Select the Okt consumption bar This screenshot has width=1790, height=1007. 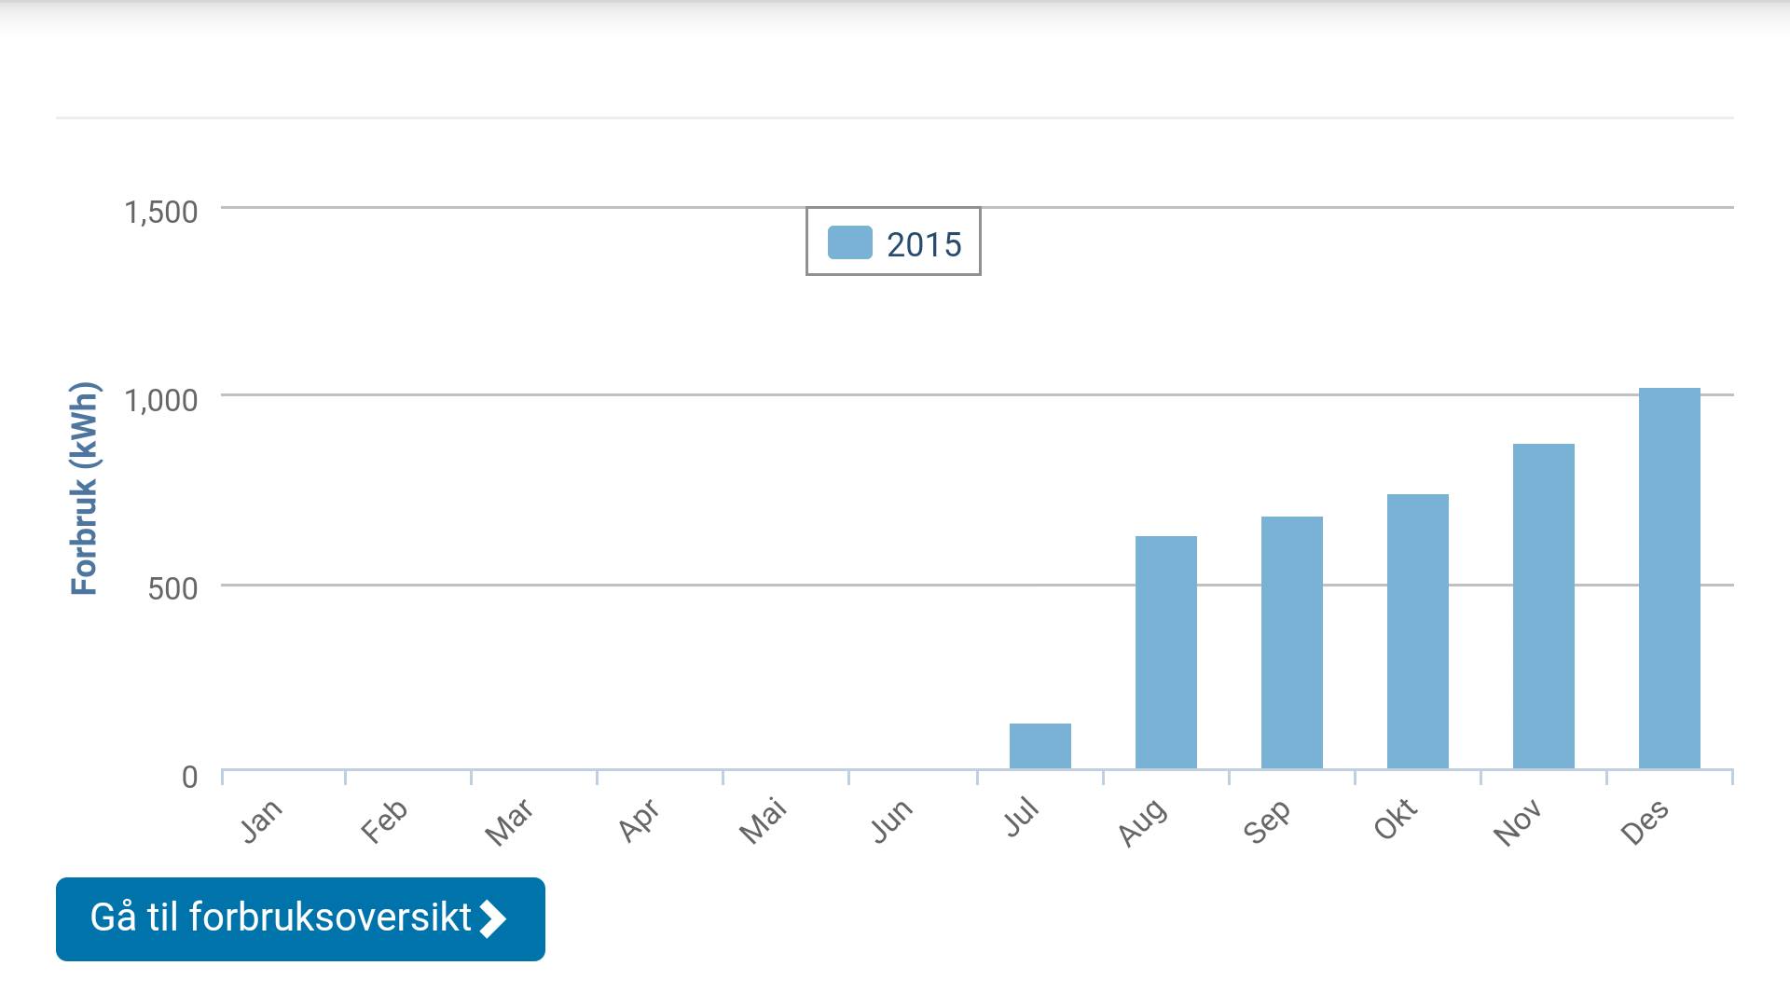point(1418,631)
